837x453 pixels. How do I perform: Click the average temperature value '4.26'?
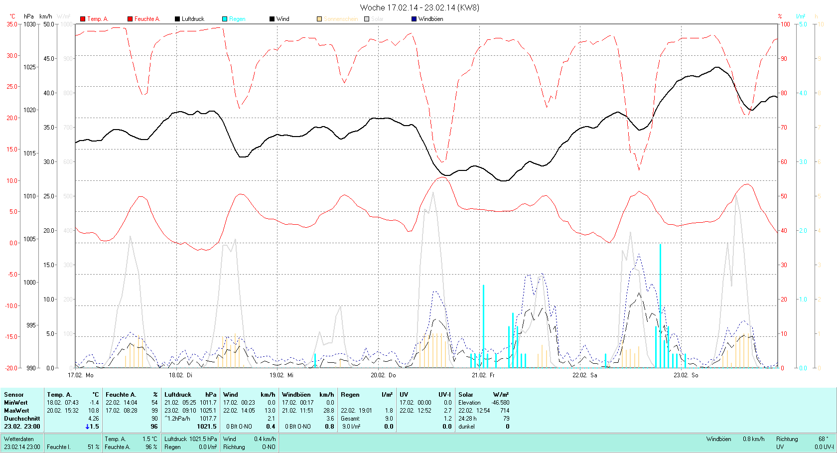tap(94, 418)
